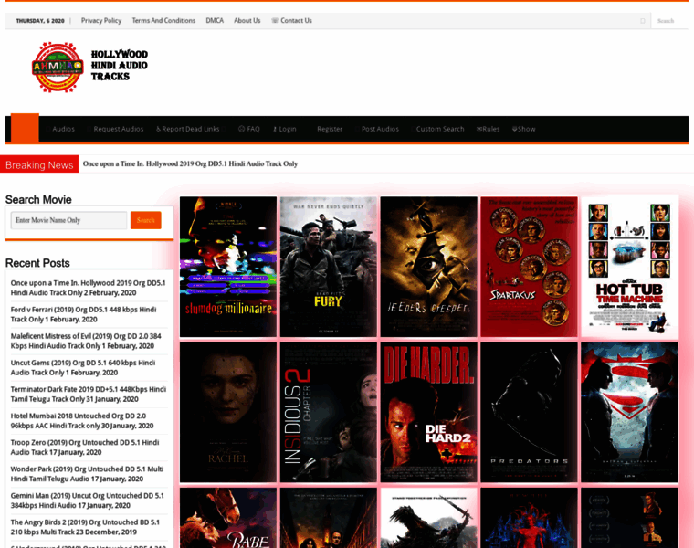Click the small icon beside top search

(643, 21)
